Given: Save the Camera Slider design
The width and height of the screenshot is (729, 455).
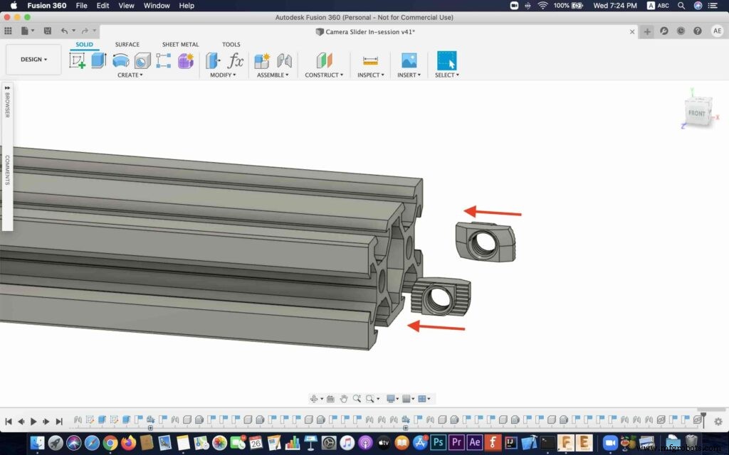Looking at the screenshot, I should pyautogui.click(x=47, y=31).
